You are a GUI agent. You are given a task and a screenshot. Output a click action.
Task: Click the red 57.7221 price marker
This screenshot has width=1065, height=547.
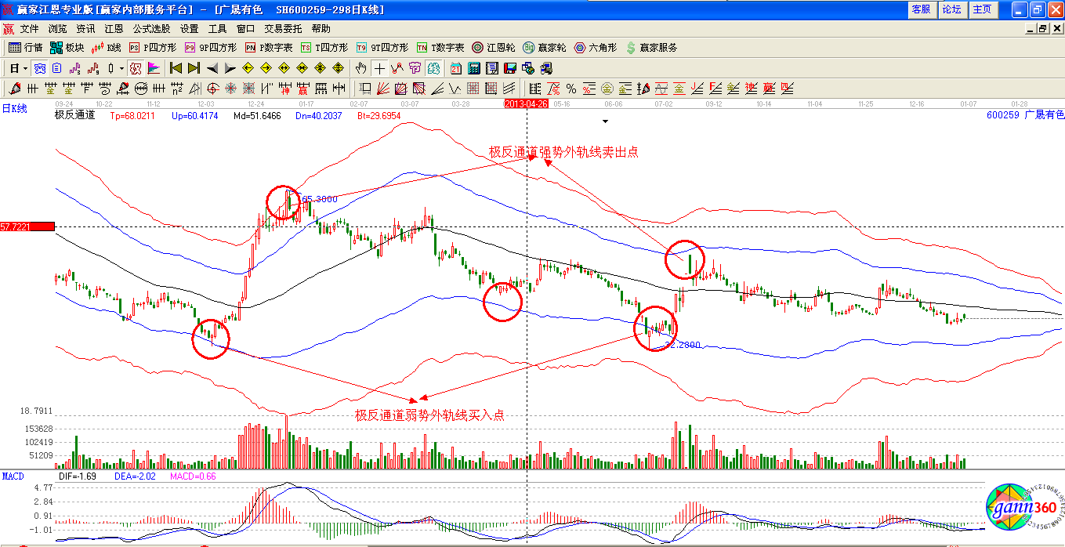[x=27, y=226]
